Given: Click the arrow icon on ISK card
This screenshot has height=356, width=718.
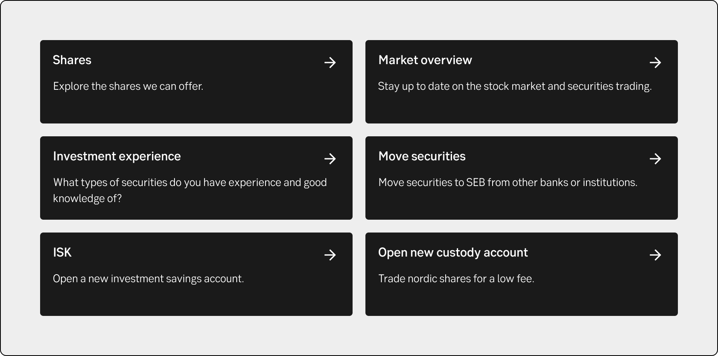Looking at the screenshot, I should coord(330,255).
